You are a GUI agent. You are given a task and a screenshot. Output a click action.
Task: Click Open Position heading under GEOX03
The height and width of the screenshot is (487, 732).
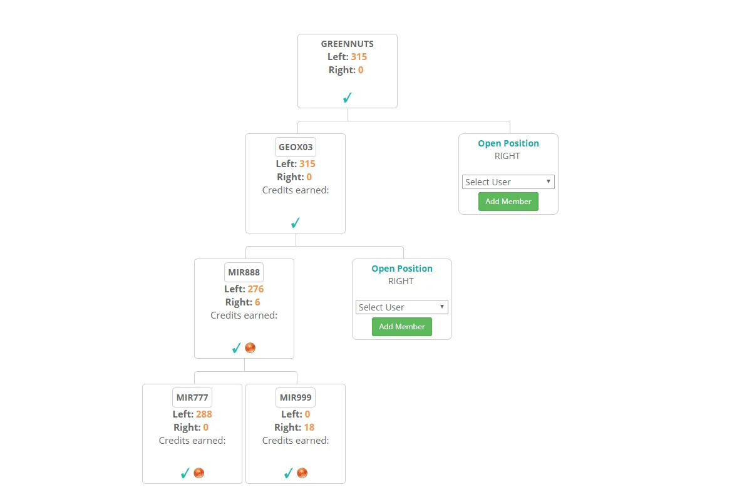401,268
